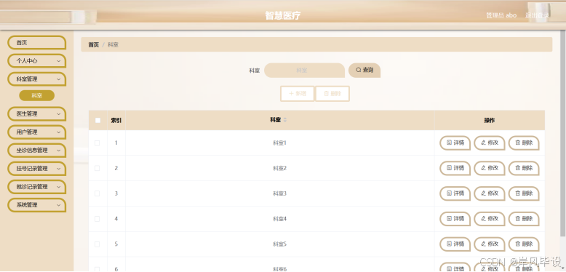This screenshot has height=272, width=566.
Task: Click the 科室2 table cell
Action: 280,168
